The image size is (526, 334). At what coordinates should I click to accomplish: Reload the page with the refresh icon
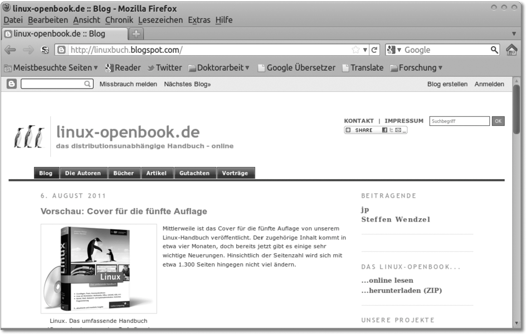pyautogui.click(x=374, y=50)
